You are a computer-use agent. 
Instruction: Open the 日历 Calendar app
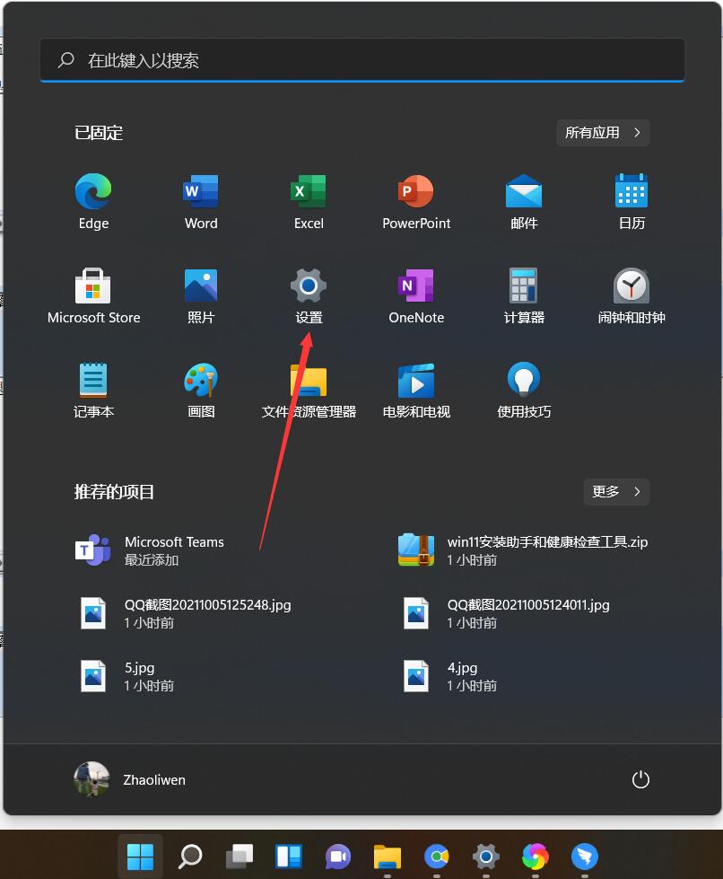(x=631, y=191)
